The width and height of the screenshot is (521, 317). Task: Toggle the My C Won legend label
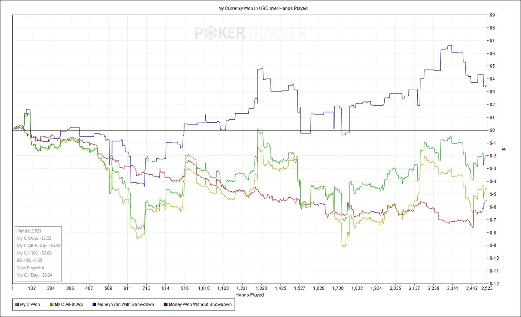(x=30, y=304)
